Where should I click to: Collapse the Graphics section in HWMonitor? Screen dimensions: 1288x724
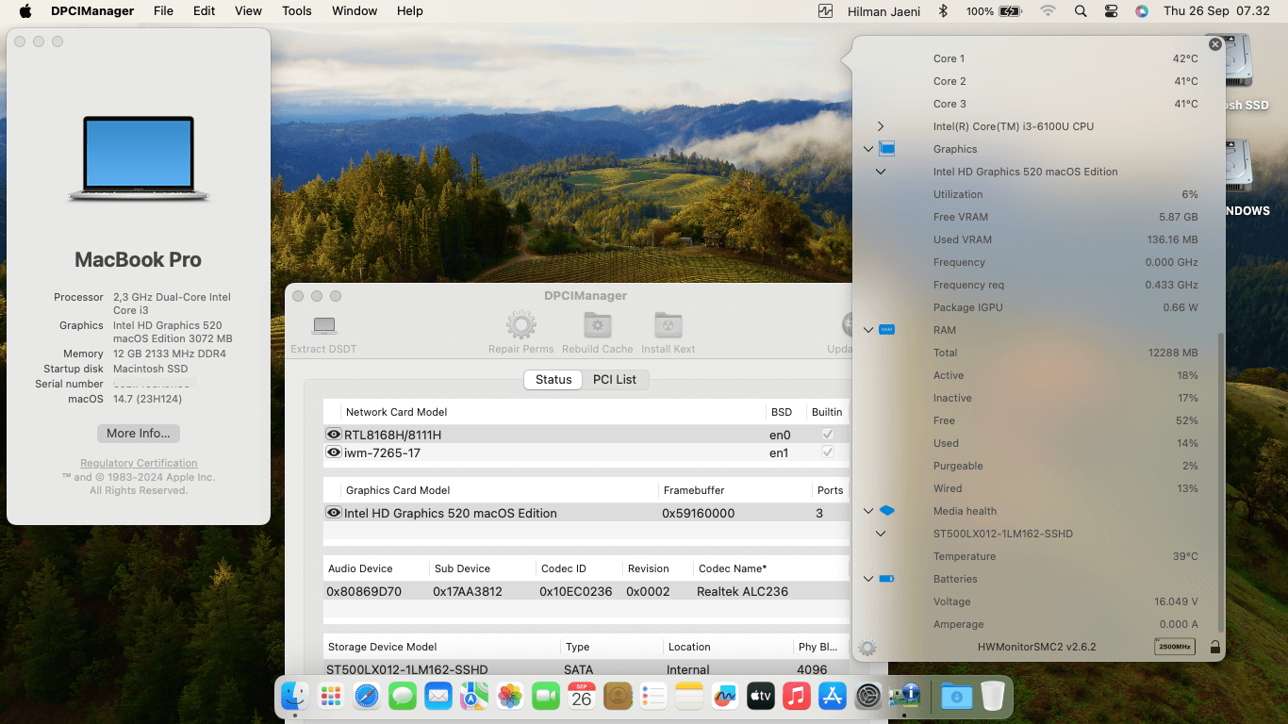(x=868, y=149)
